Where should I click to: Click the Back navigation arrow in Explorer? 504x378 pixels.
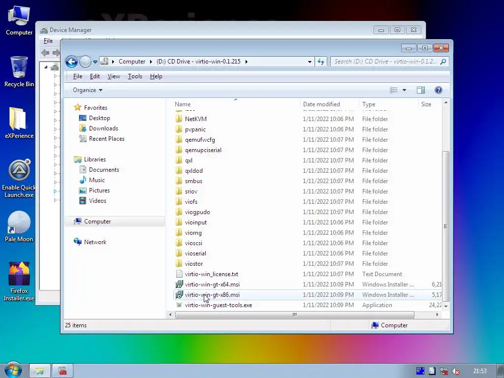[71, 62]
